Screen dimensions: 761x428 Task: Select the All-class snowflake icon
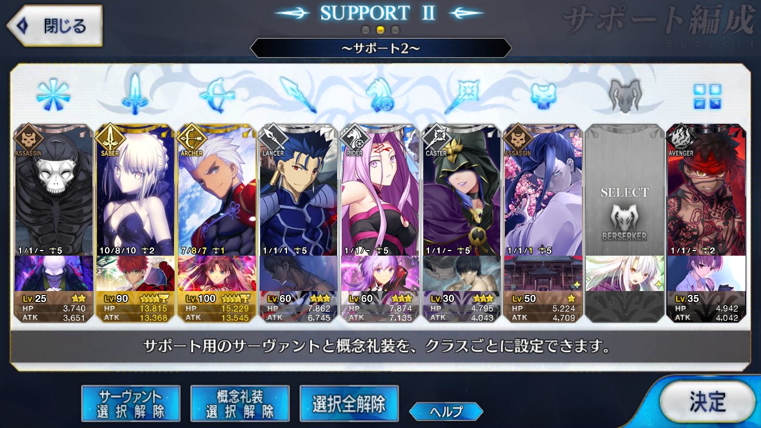click(53, 95)
